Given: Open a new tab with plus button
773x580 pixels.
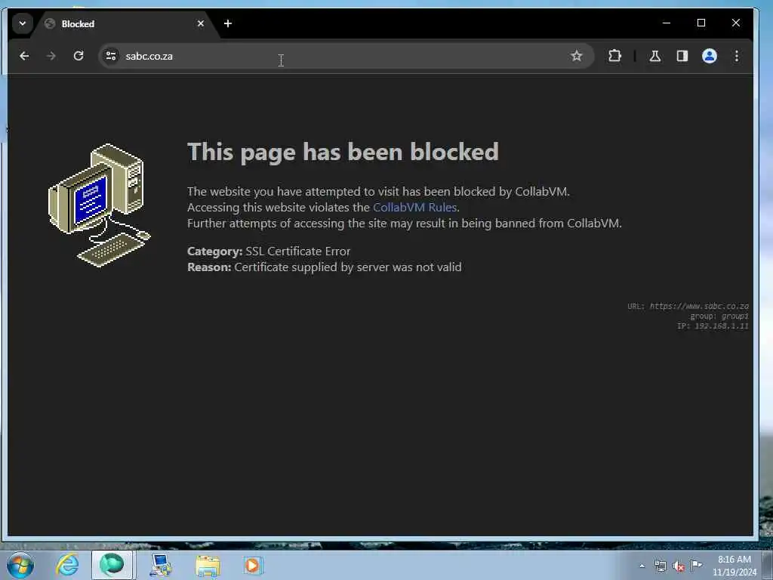Looking at the screenshot, I should (x=228, y=23).
